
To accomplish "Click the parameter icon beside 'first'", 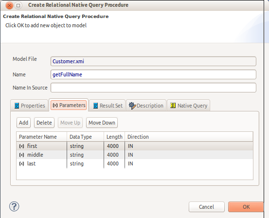I will 21,146.
